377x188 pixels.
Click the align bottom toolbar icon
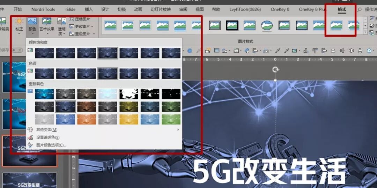[306, 50]
